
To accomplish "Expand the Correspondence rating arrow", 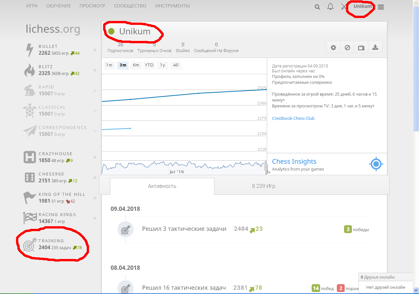I will point(95,131).
